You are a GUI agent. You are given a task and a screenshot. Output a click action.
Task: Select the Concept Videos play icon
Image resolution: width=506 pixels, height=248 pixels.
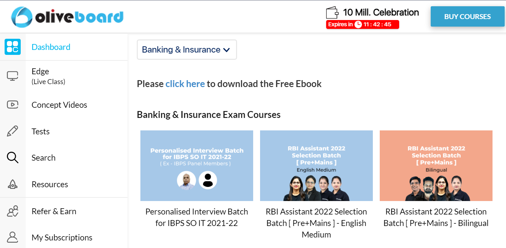(x=12, y=105)
